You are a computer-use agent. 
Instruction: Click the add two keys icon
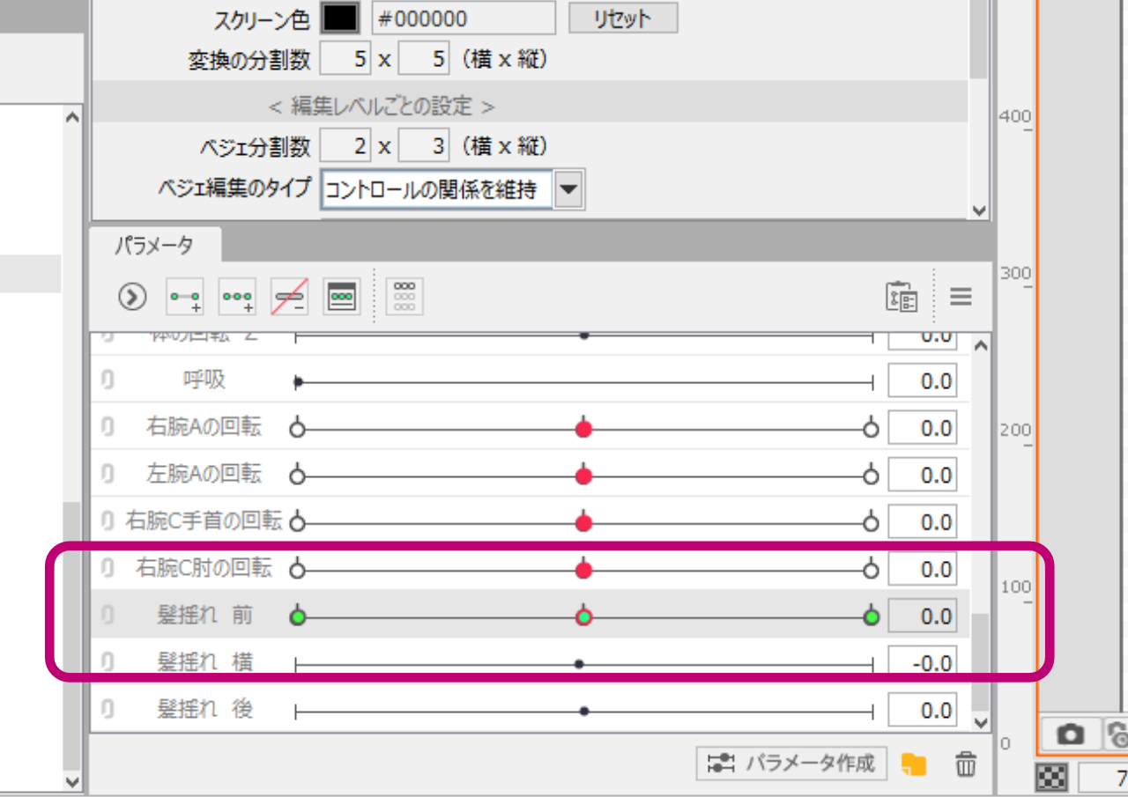(x=185, y=298)
